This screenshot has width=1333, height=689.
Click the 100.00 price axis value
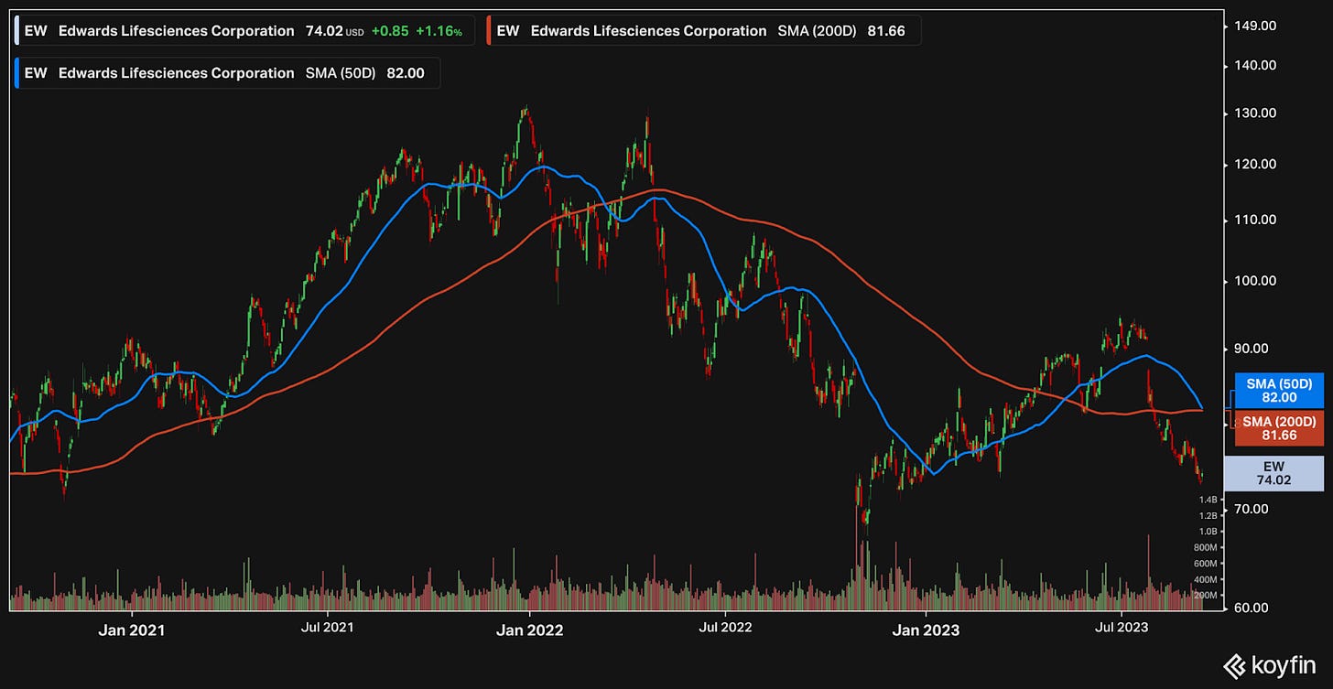1255,280
